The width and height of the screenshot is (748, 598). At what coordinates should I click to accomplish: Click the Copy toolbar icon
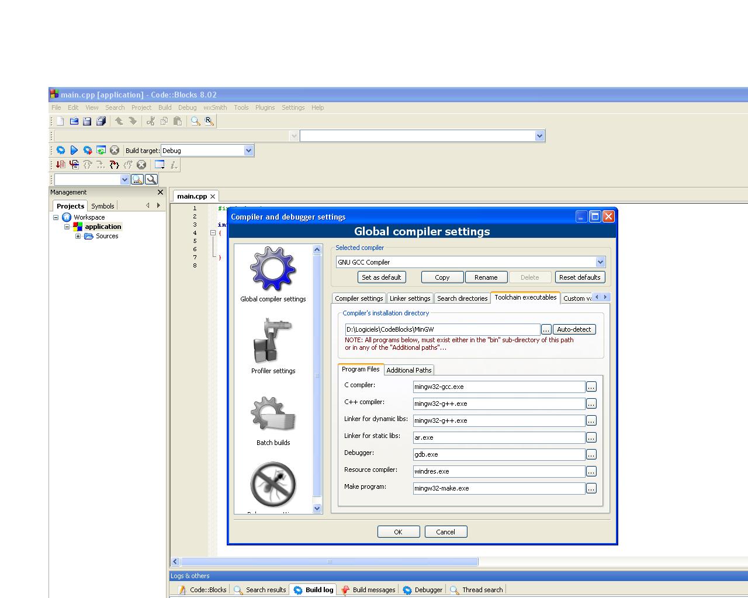164,121
